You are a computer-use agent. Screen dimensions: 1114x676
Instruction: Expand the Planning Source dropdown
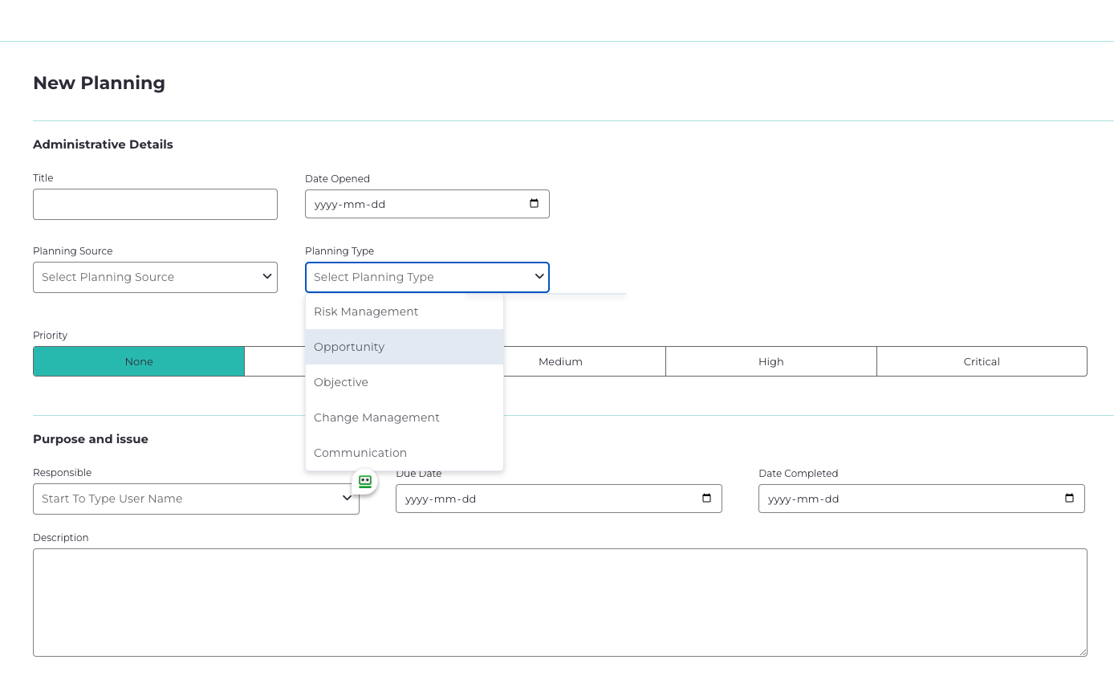(x=155, y=277)
